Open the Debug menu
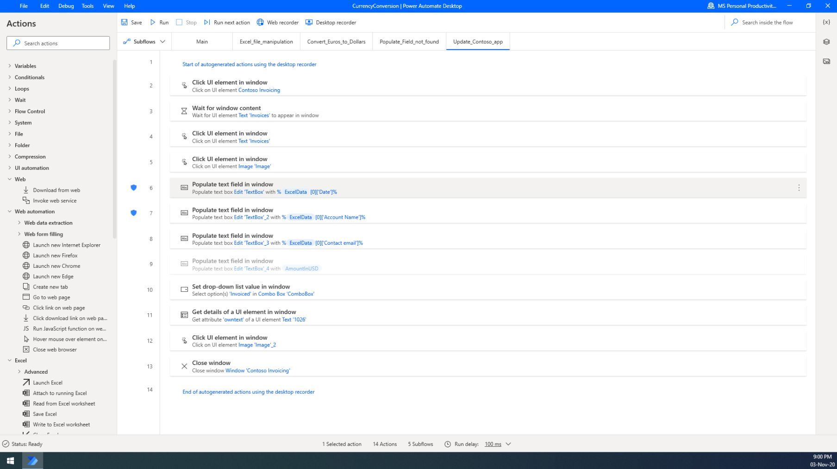The image size is (837, 469). coord(66,6)
